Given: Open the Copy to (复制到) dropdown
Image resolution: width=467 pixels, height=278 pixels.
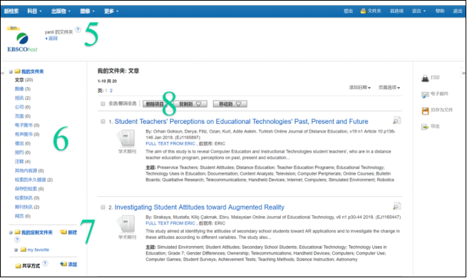Looking at the screenshot, I should click(190, 104).
